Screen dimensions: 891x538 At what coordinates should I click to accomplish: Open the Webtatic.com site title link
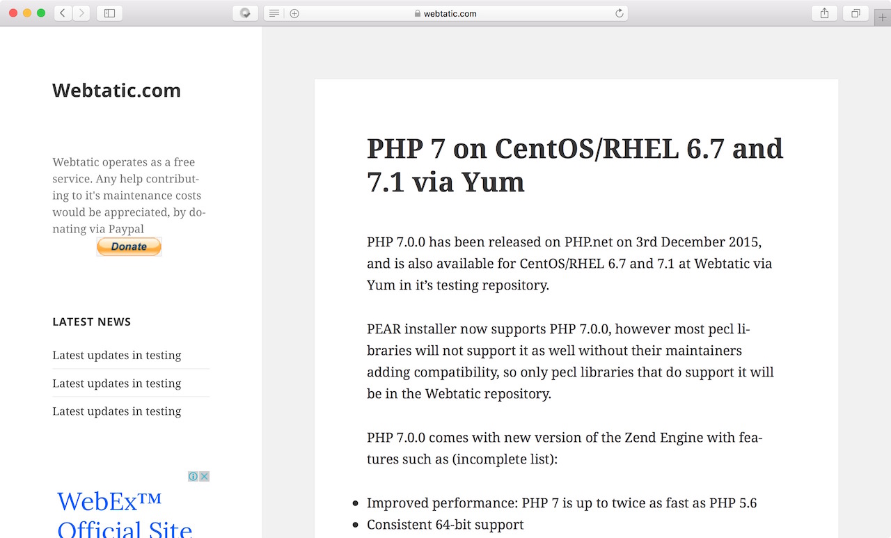pos(116,90)
